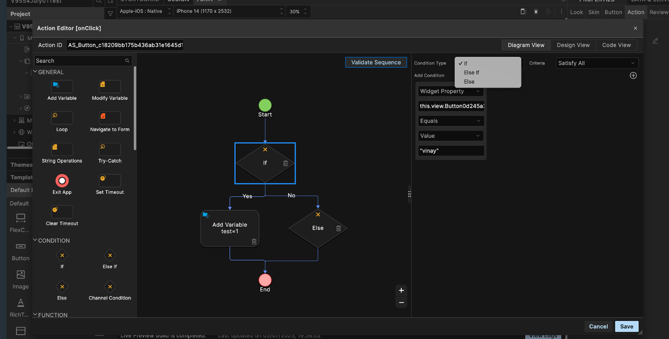Viewport: 669px width, 339px height.
Task: Click the Validate Sequence button
Action: [x=376, y=62]
